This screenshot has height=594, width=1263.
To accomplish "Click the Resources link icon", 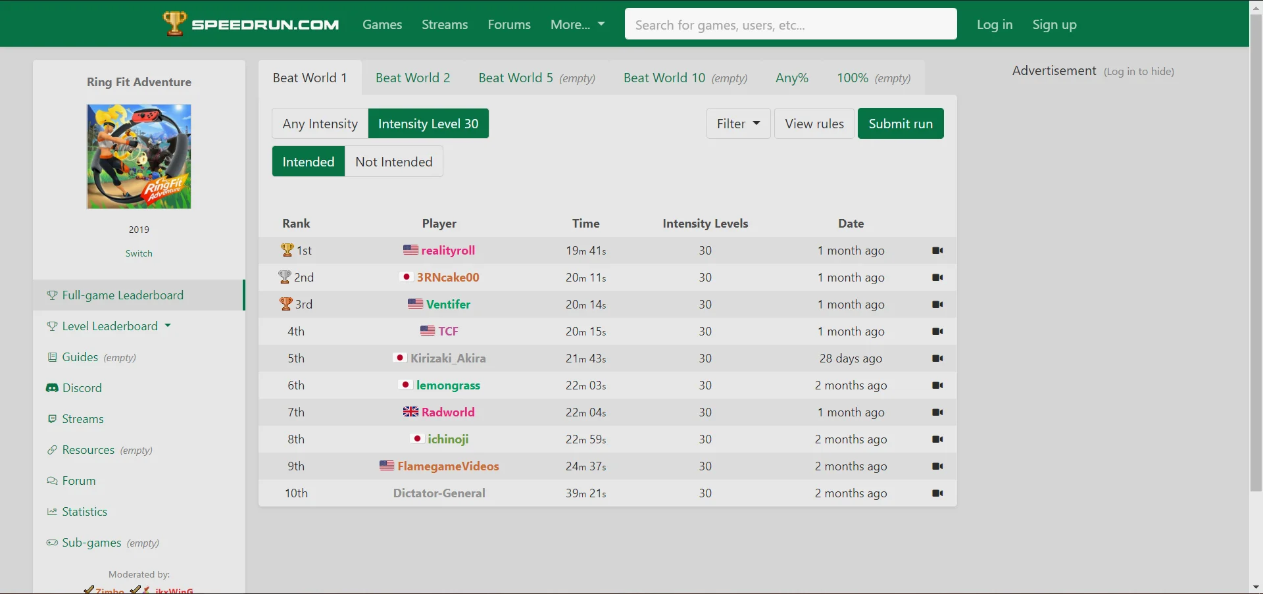I will (x=52, y=450).
